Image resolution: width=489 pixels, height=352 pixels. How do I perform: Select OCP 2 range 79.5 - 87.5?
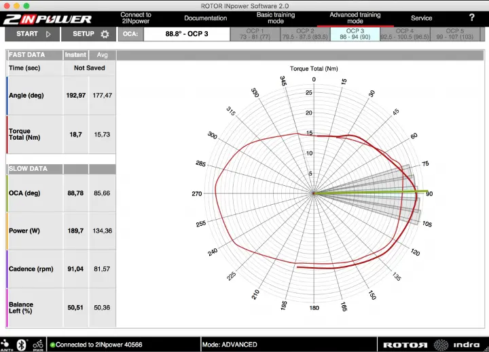click(305, 34)
